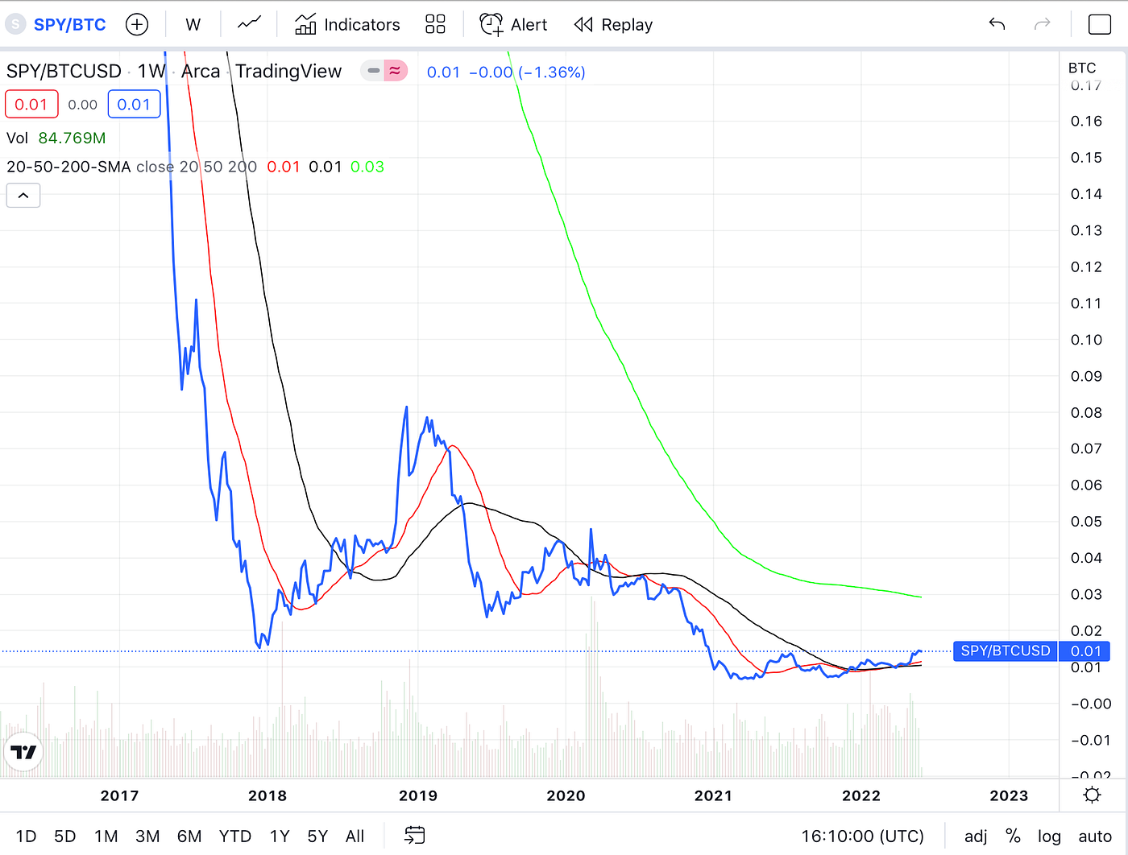Open chart settings gear icon
1128x855 pixels.
[x=1093, y=795]
